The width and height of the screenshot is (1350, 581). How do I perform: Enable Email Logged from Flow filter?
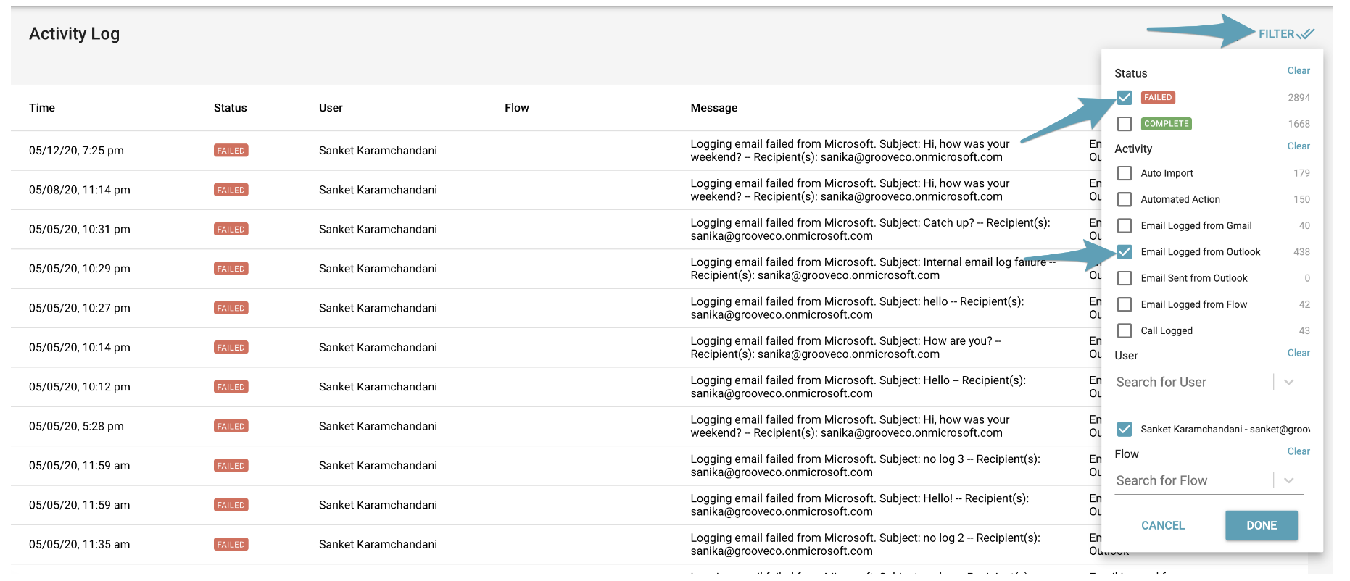point(1125,304)
